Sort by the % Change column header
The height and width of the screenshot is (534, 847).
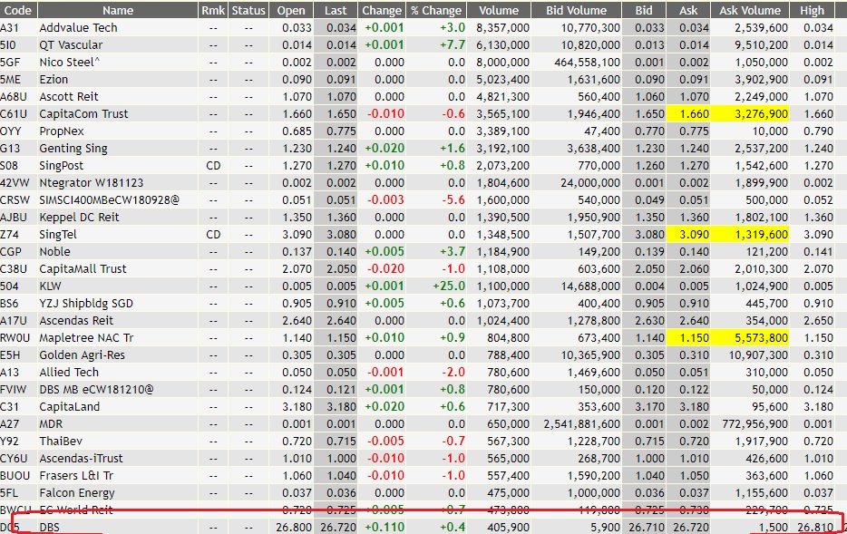[436, 10]
